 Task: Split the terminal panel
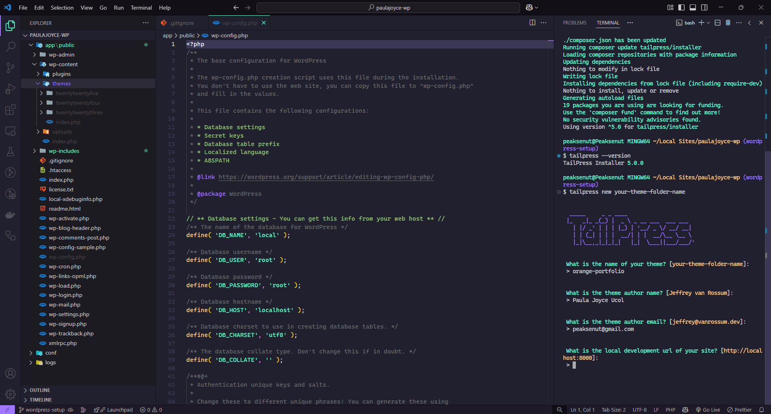click(718, 23)
